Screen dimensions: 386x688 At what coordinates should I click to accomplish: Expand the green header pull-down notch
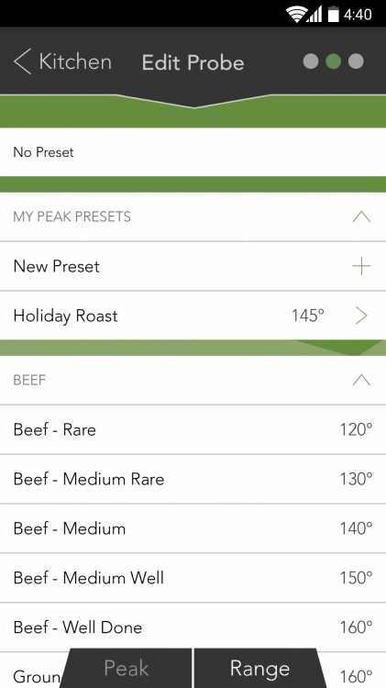pyautogui.click(x=193, y=102)
